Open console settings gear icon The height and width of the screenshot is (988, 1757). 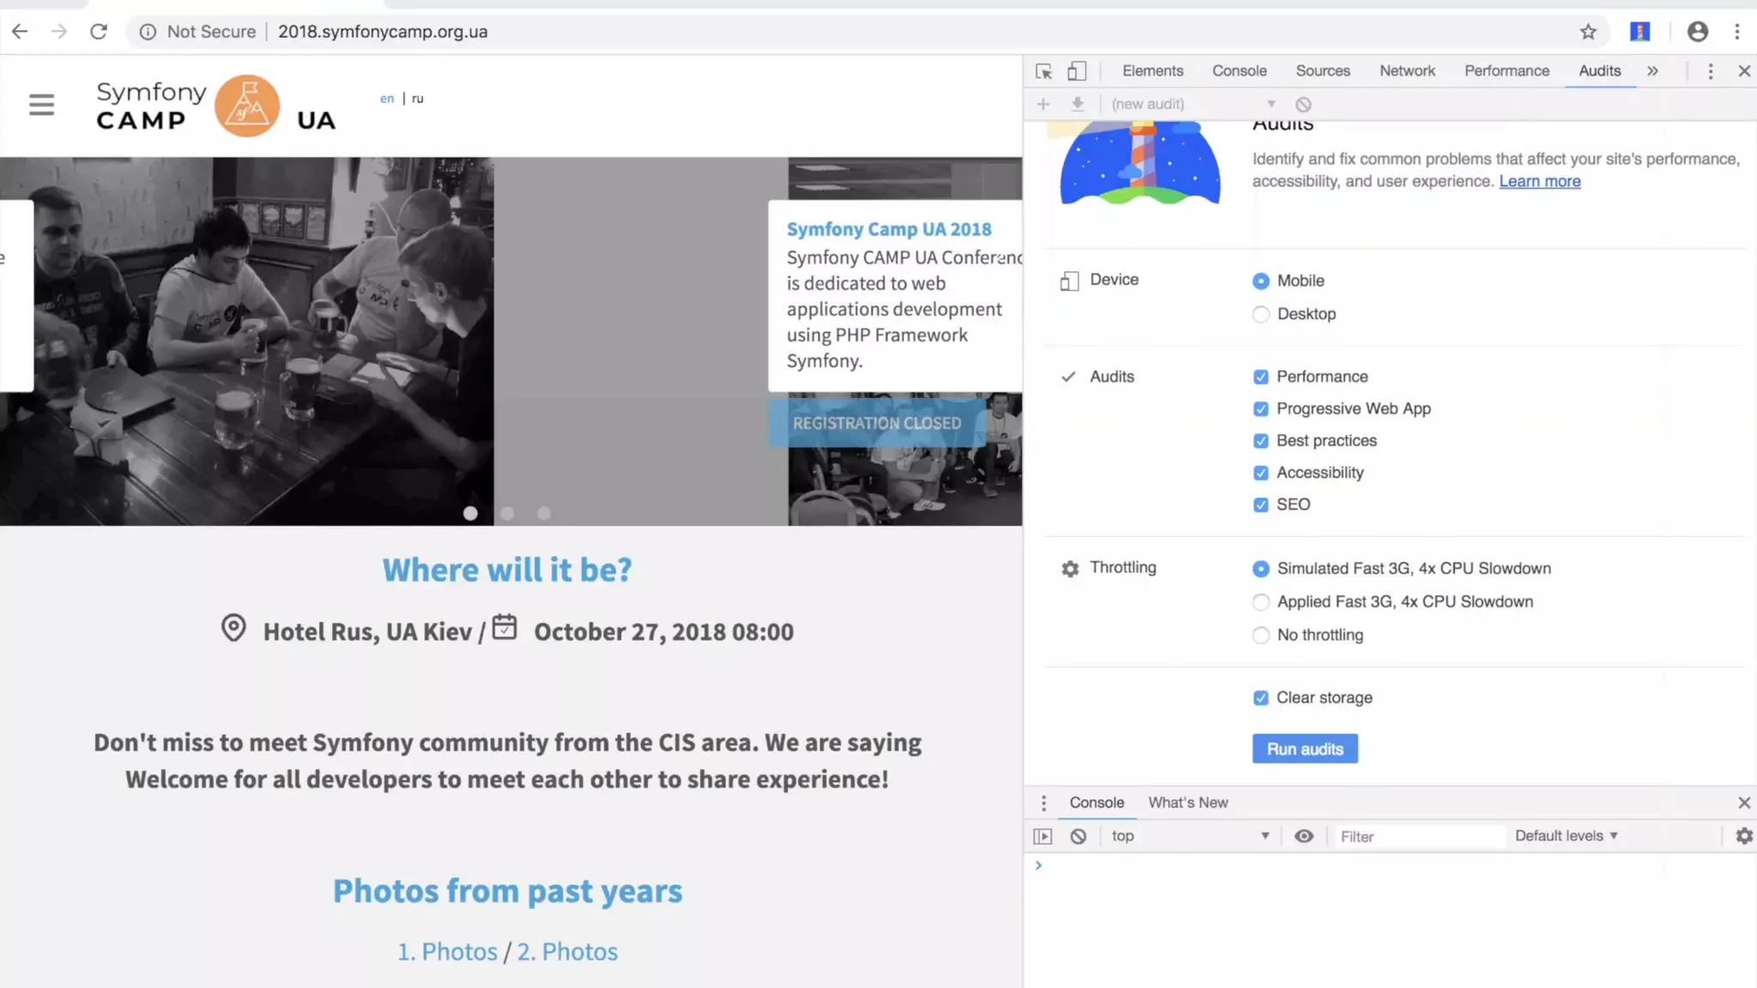(x=1743, y=835)
